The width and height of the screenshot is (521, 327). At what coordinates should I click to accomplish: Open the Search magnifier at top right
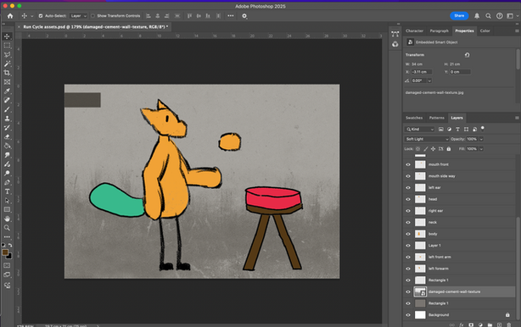click(x=488, y=16)
